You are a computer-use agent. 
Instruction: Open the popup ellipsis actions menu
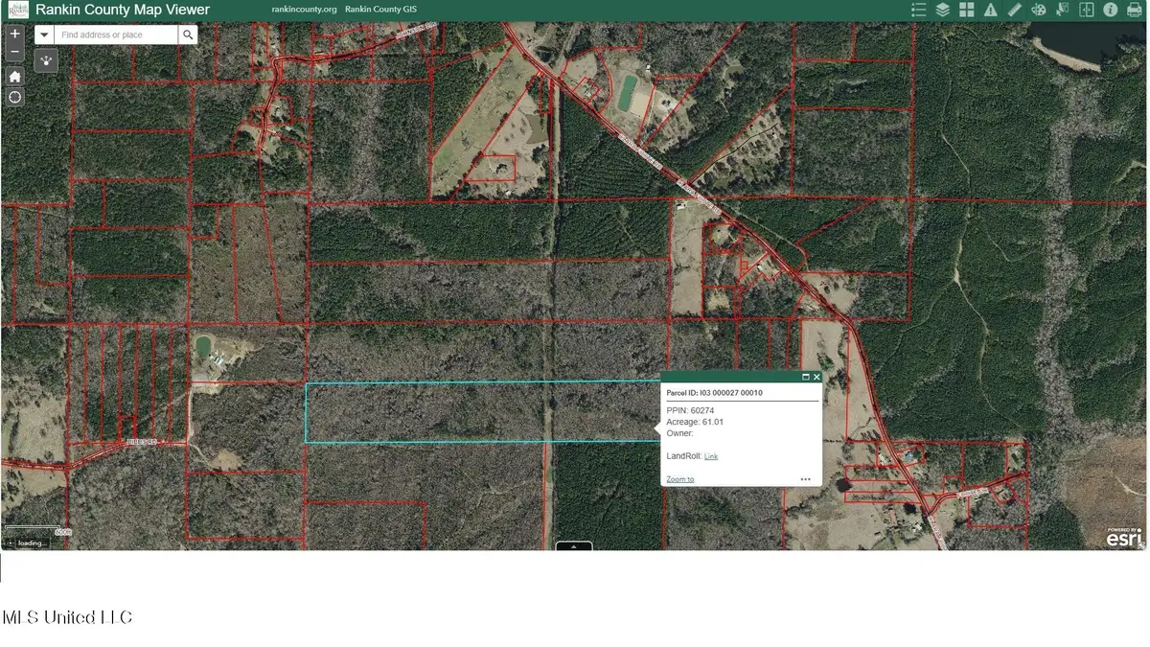tap(805, 478)
